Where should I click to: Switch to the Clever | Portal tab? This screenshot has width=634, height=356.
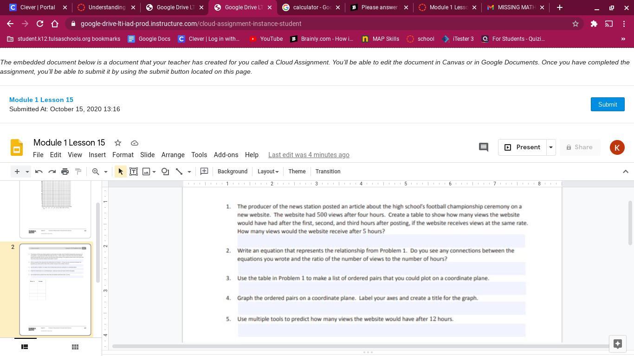click(x=38, y=7)
